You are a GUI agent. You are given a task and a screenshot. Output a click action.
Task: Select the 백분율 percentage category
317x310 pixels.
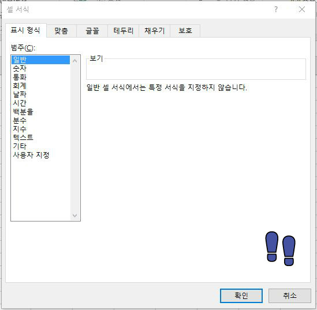[x=40, y=112]
